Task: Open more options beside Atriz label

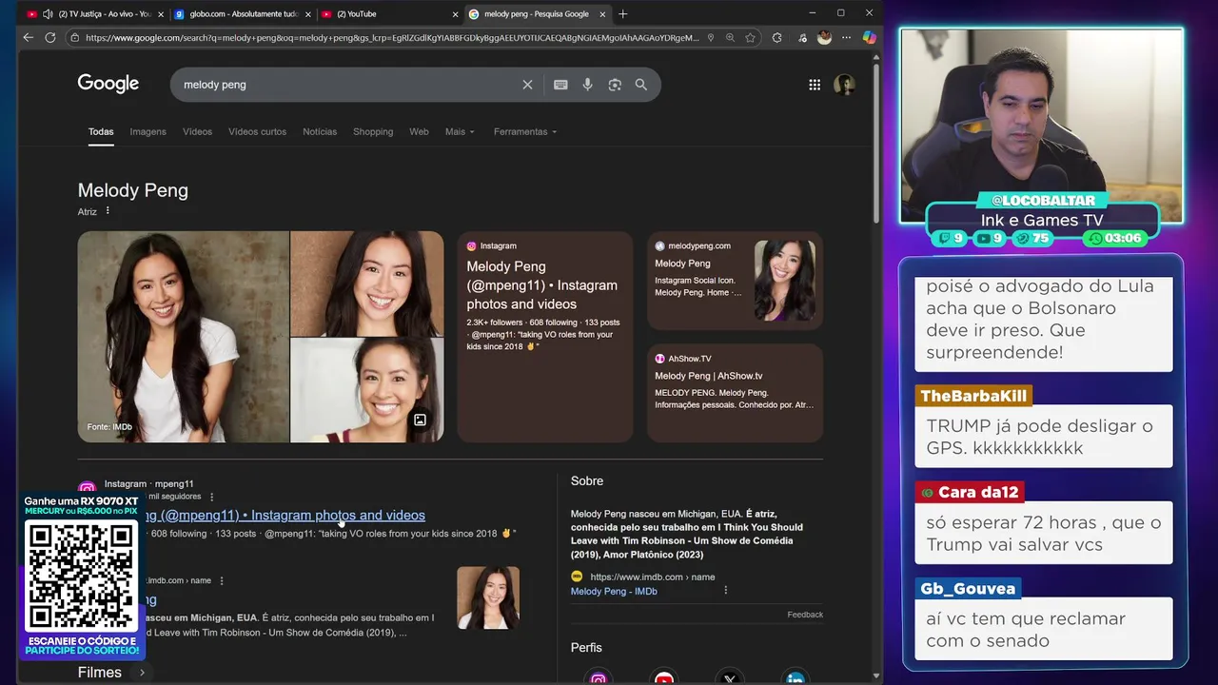Action: coord(108,211)
